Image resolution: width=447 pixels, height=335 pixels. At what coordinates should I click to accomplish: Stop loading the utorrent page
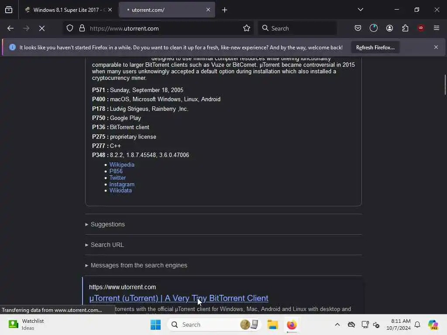(41, 28)
